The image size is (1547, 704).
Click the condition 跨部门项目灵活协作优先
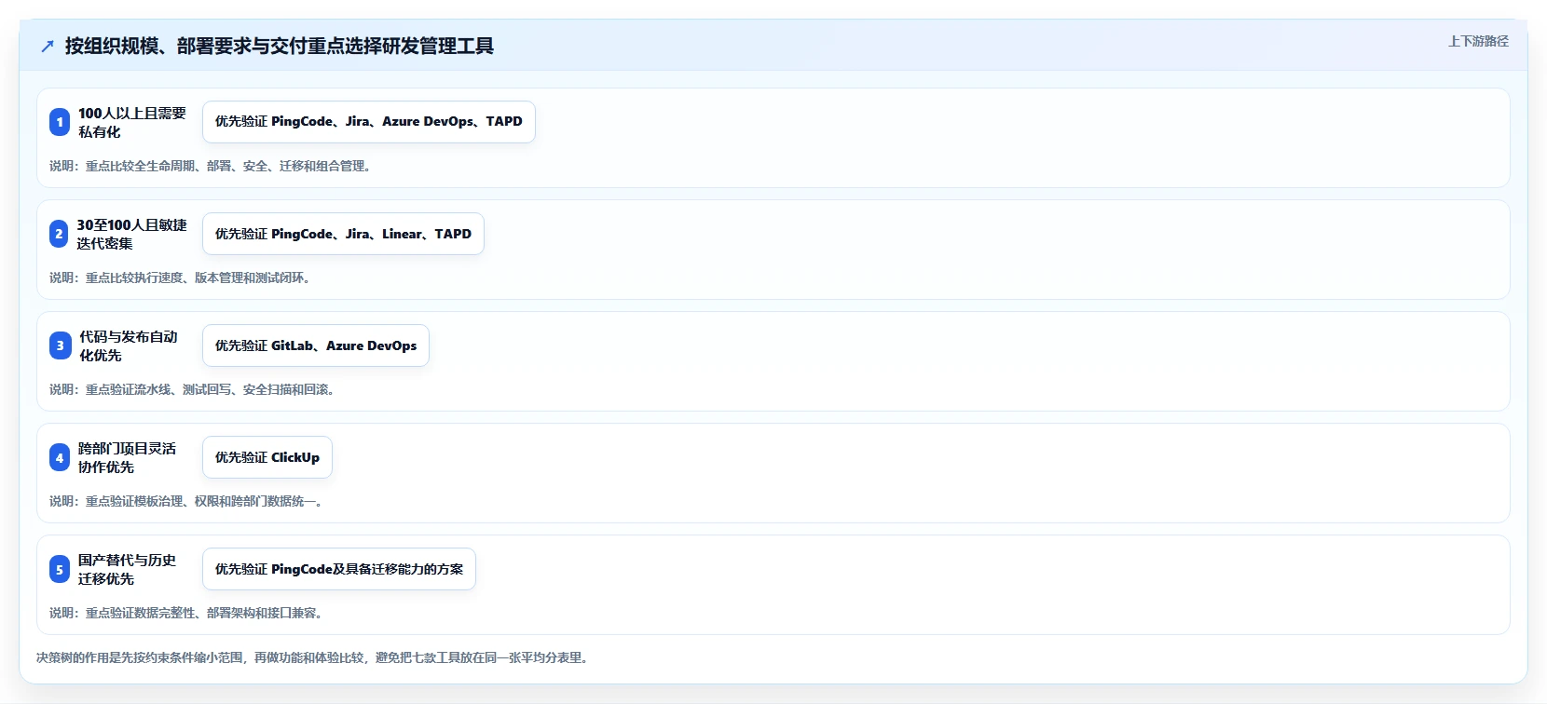click(128, 457)
